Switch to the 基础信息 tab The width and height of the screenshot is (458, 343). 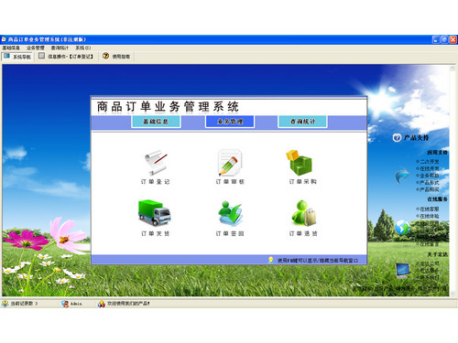156,122
